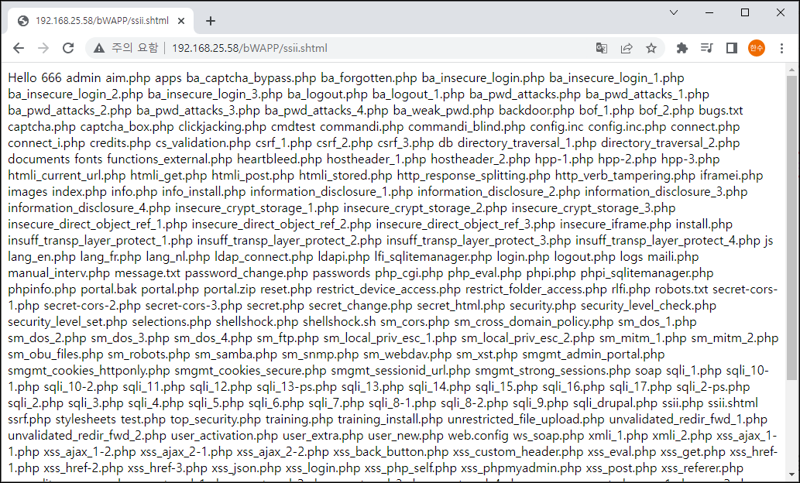Image resolution: width=800 pixels, height=483 pixels.
Task: Translate this page with Google Translate icon
Action: pyautogui.click(x=602, y=48)
